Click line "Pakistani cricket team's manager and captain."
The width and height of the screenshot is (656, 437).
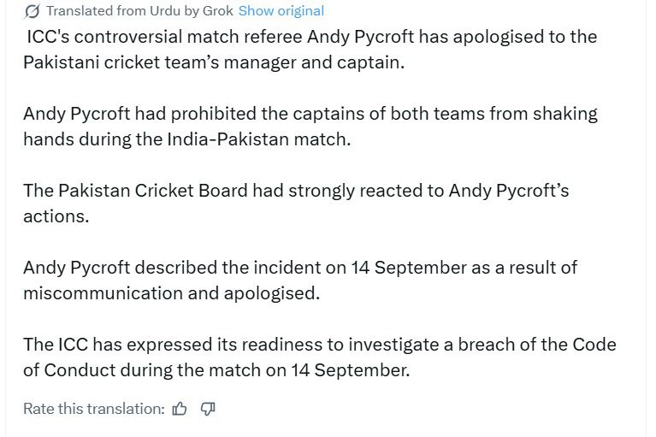coord(214,62)
